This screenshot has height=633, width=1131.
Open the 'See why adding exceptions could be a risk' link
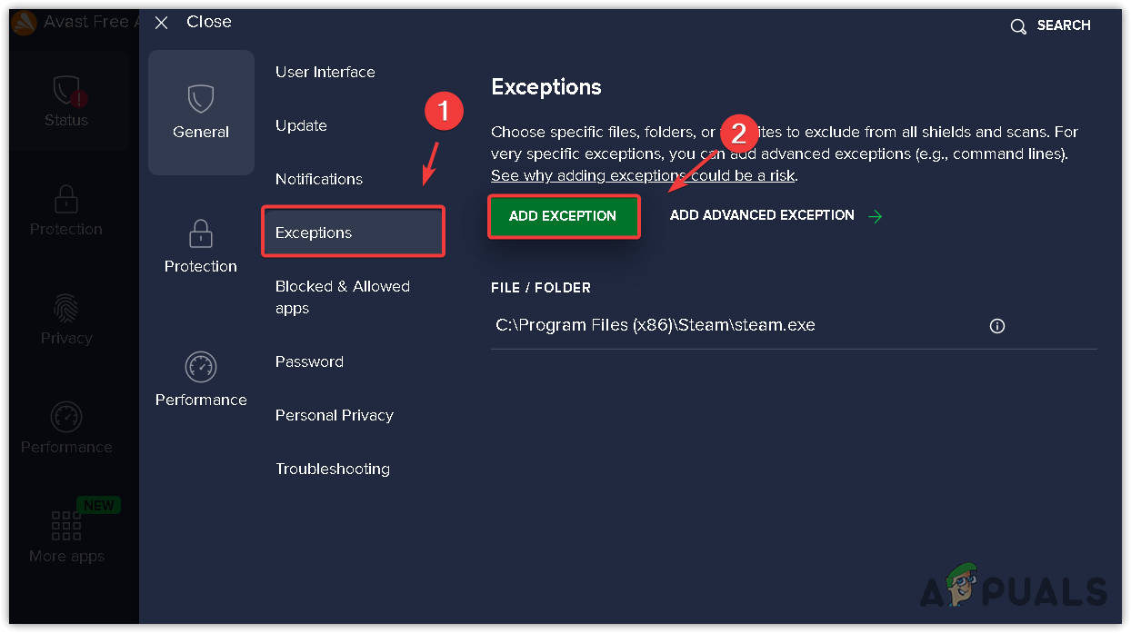pos(643,175)
